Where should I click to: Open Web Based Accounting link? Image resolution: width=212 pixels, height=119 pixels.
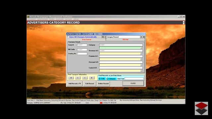pos(43,100)
